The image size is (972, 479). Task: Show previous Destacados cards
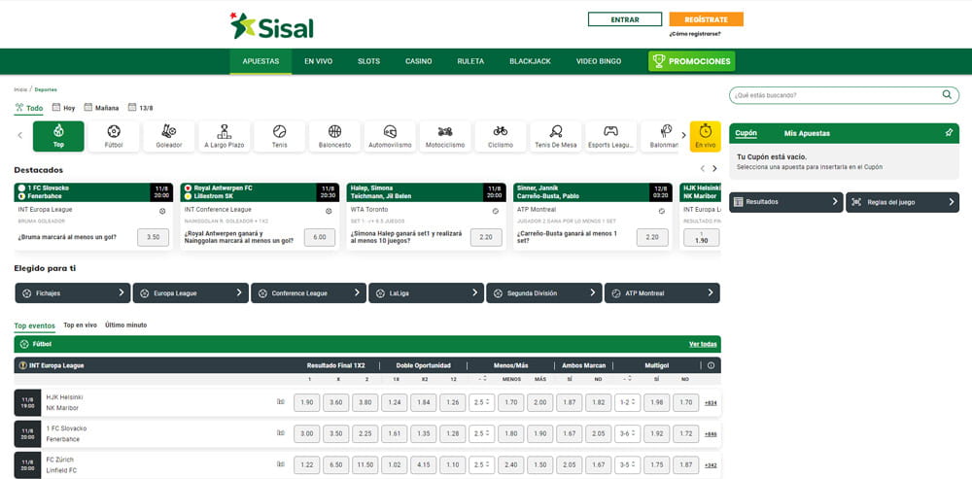[x=703, y=168]
